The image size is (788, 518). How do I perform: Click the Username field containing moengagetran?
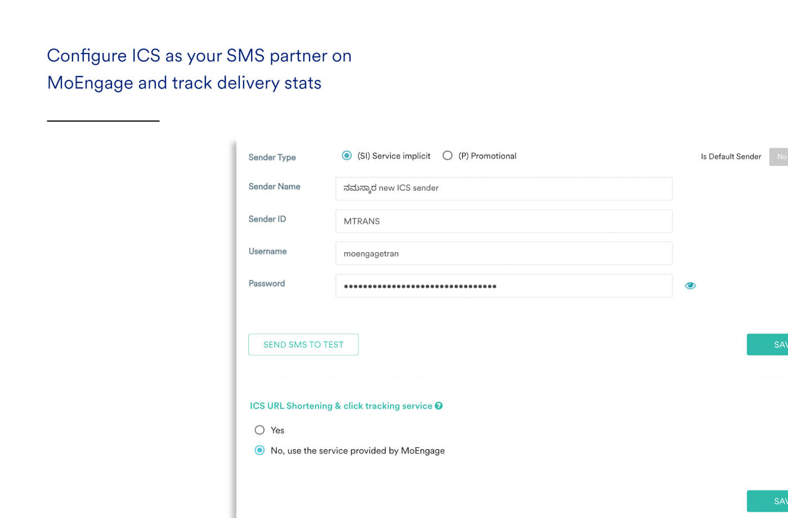(504, 253)
